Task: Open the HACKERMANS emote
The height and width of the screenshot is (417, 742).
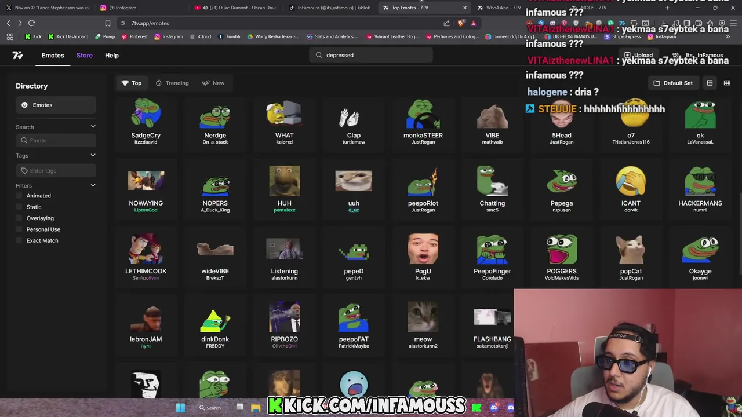Action: [x=700, y=190]
